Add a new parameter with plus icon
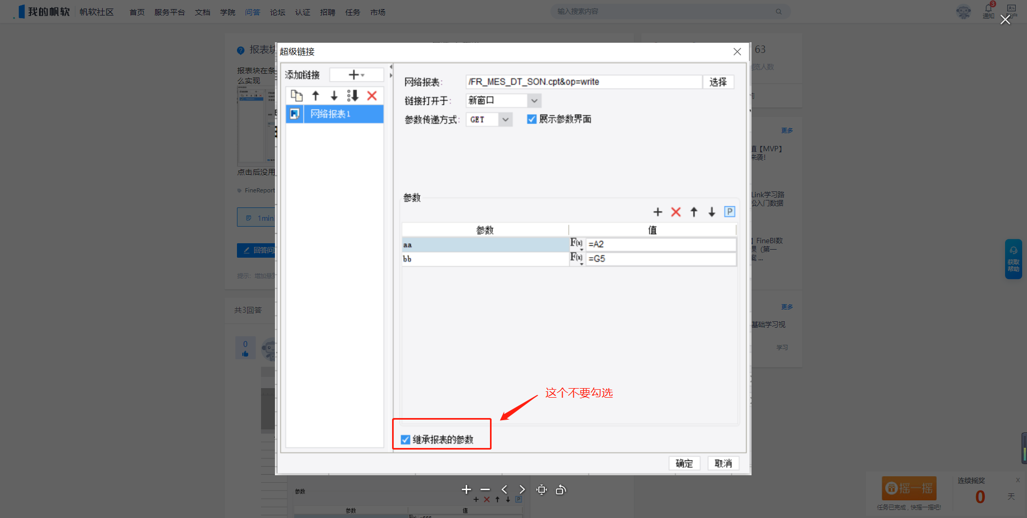The width and height of the screenshot is (1027, 518). (658, 212)
